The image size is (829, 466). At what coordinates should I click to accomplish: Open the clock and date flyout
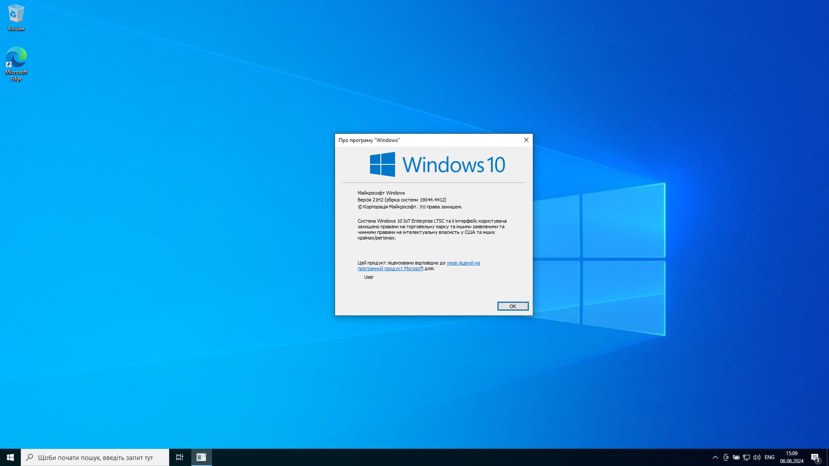point(791,457)
